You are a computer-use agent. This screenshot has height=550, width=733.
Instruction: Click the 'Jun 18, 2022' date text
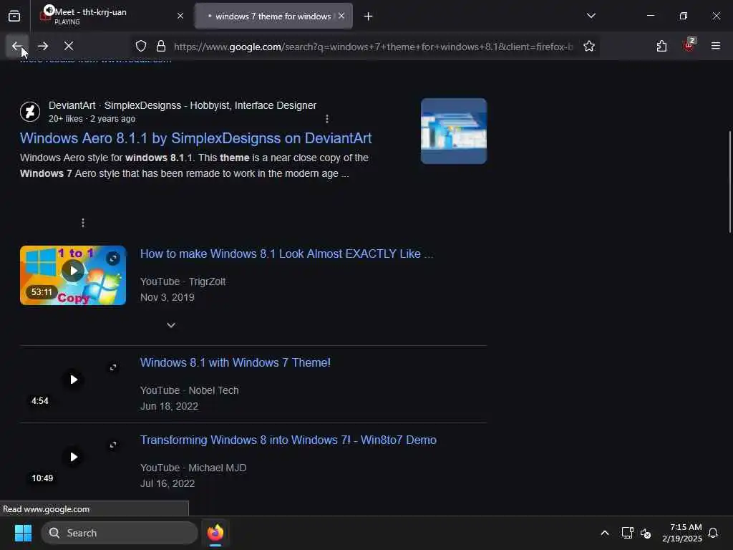pos(169,407)
